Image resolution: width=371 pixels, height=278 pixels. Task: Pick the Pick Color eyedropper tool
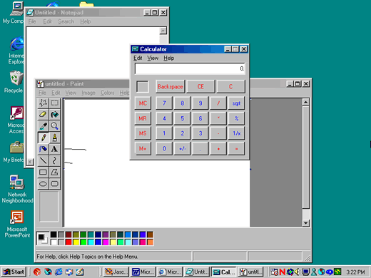pyautogui.click(x=43, y=126)
